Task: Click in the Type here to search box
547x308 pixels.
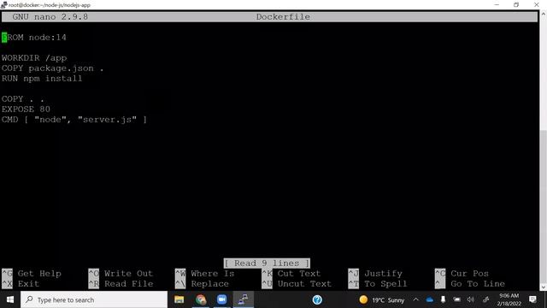Action: [x=94, y=299]
